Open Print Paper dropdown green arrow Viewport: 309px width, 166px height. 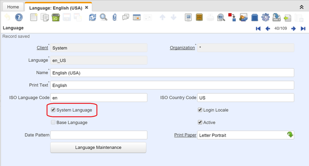[x=290, y=135]
